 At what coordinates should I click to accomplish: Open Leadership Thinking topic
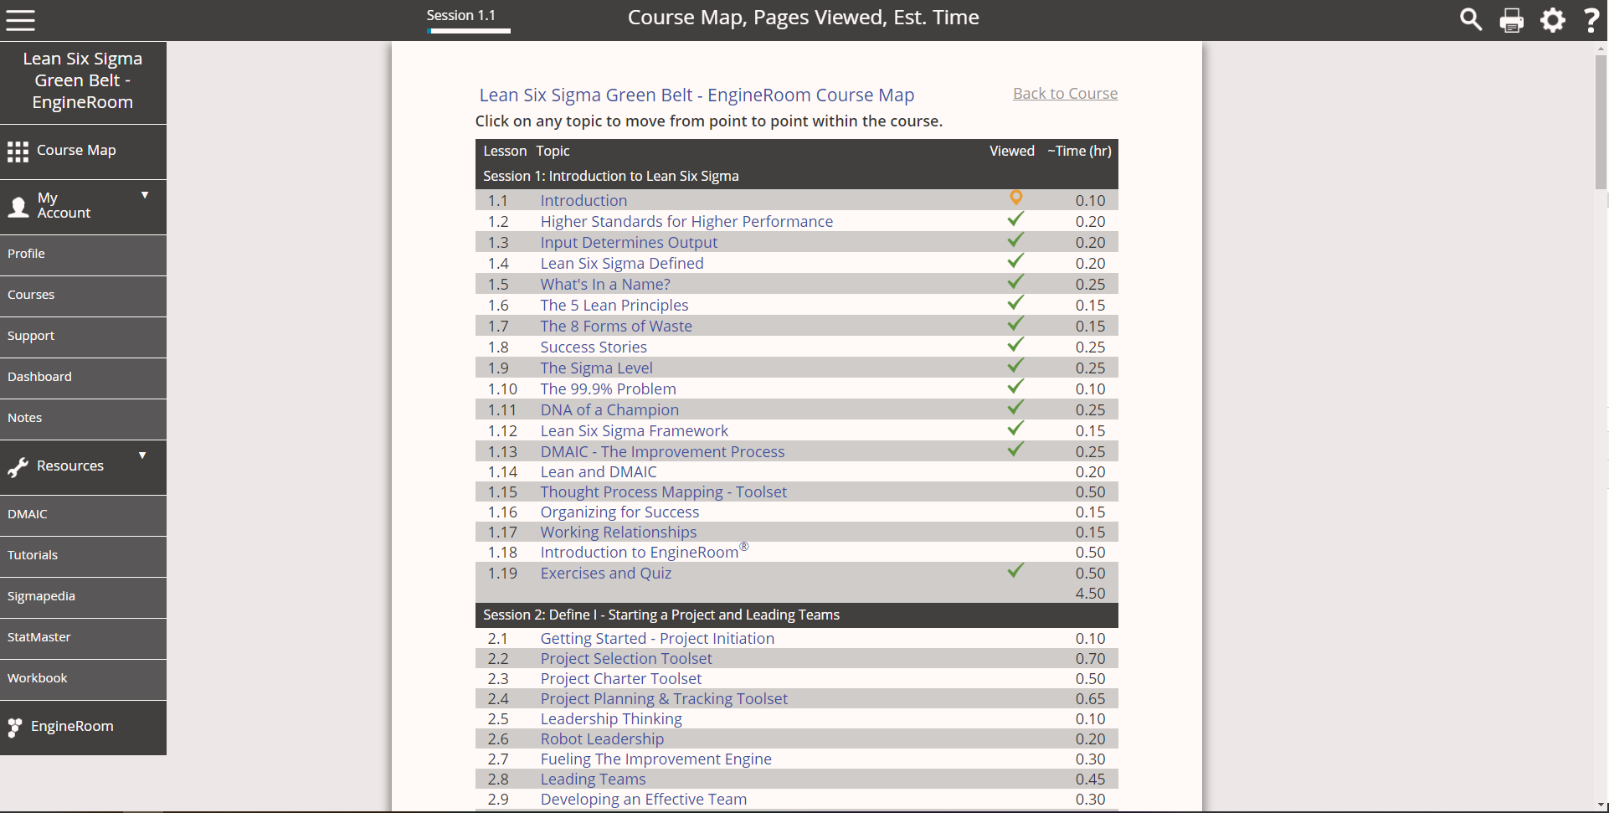611,719
